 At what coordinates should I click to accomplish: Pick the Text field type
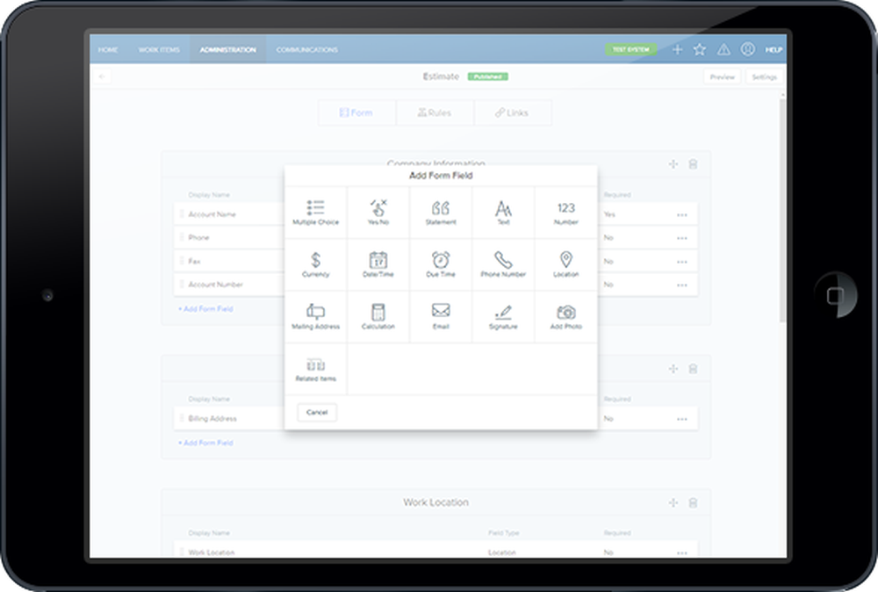[x=503, y=213]
